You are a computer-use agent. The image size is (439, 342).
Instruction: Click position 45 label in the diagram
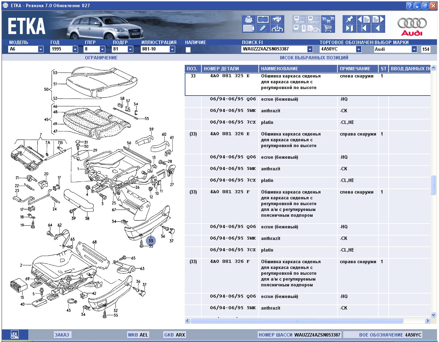tap(46, 119)
